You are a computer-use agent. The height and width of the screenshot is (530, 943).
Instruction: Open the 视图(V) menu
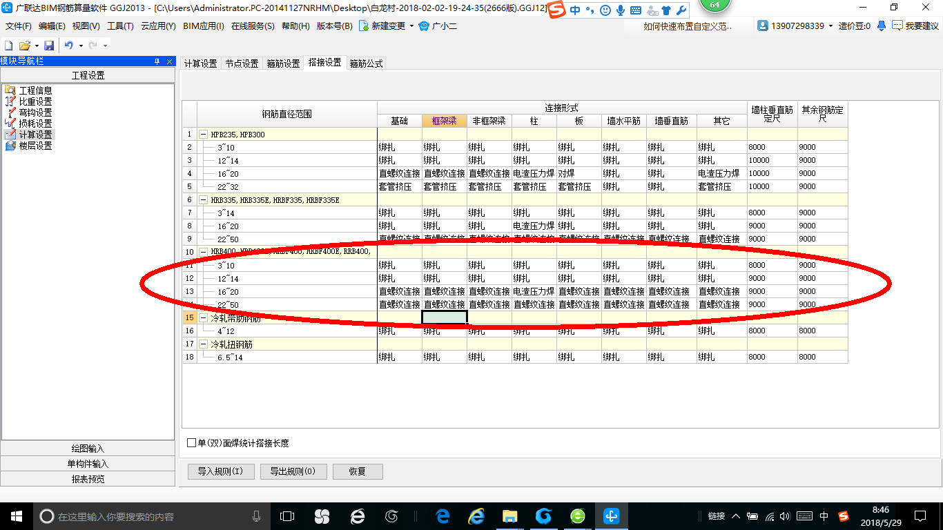point(86,26)
